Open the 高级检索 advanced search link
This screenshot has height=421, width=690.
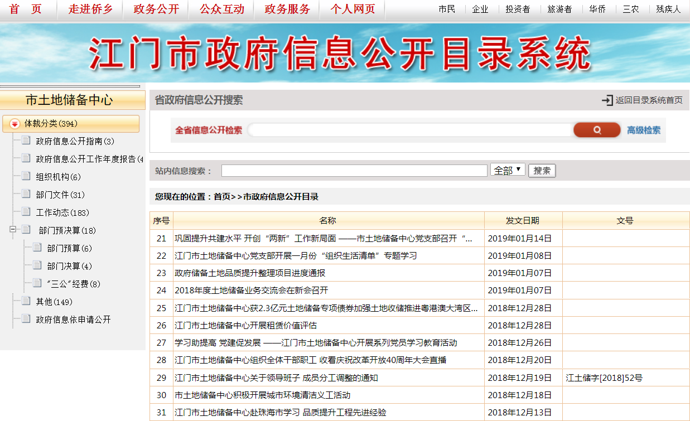pyautogui.click(x=643, y=130)
